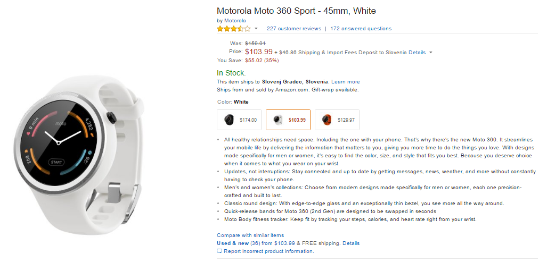Open Details after FREE shipping text
This screenshot has height=262, width=547.
click(351, 243)
